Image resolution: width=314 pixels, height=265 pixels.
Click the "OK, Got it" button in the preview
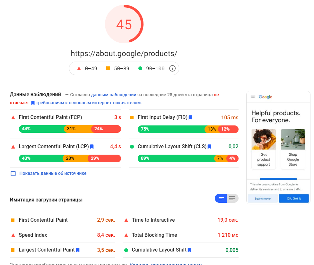coord(294,198)
